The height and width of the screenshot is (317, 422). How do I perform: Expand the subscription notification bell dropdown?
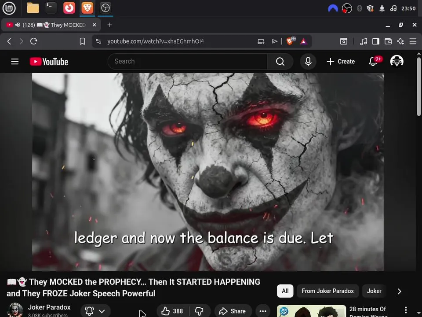click(95, 311)
